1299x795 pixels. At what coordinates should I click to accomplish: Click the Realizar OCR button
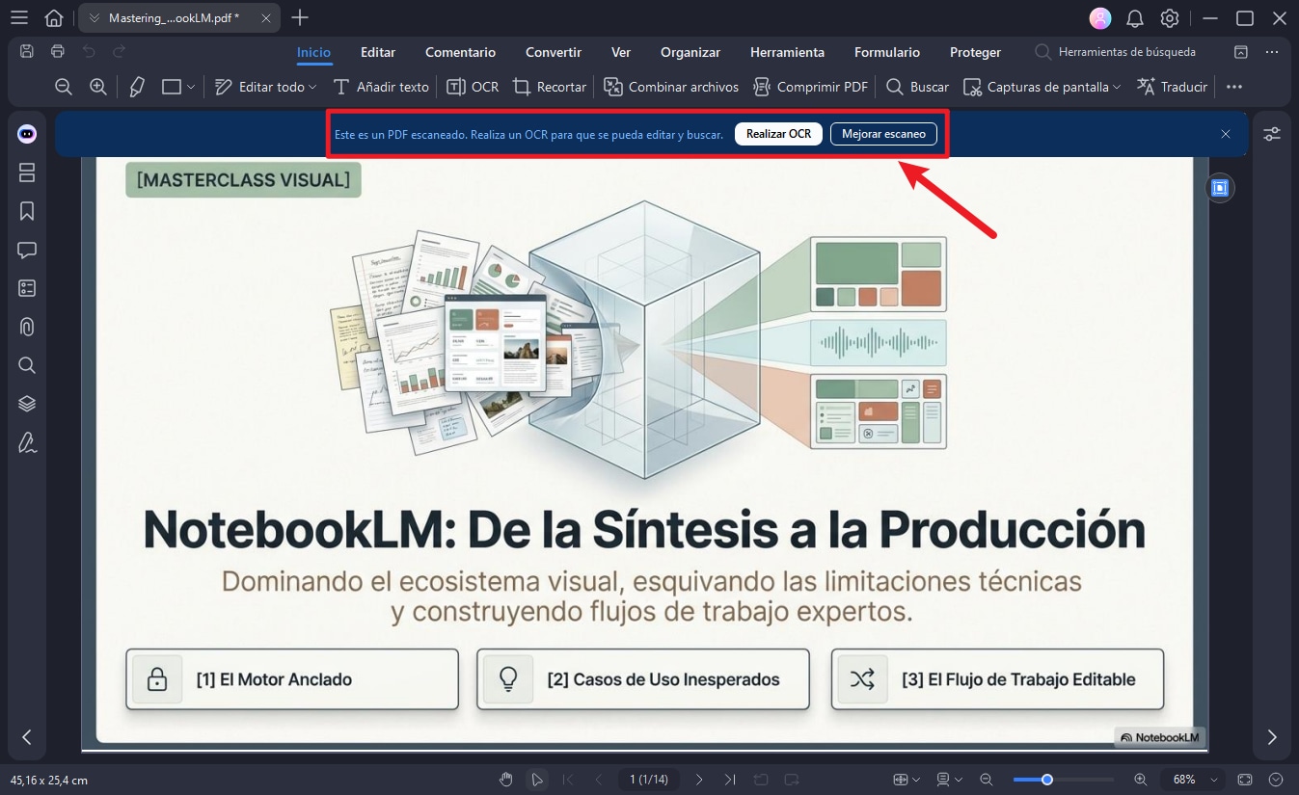point(778,134)
